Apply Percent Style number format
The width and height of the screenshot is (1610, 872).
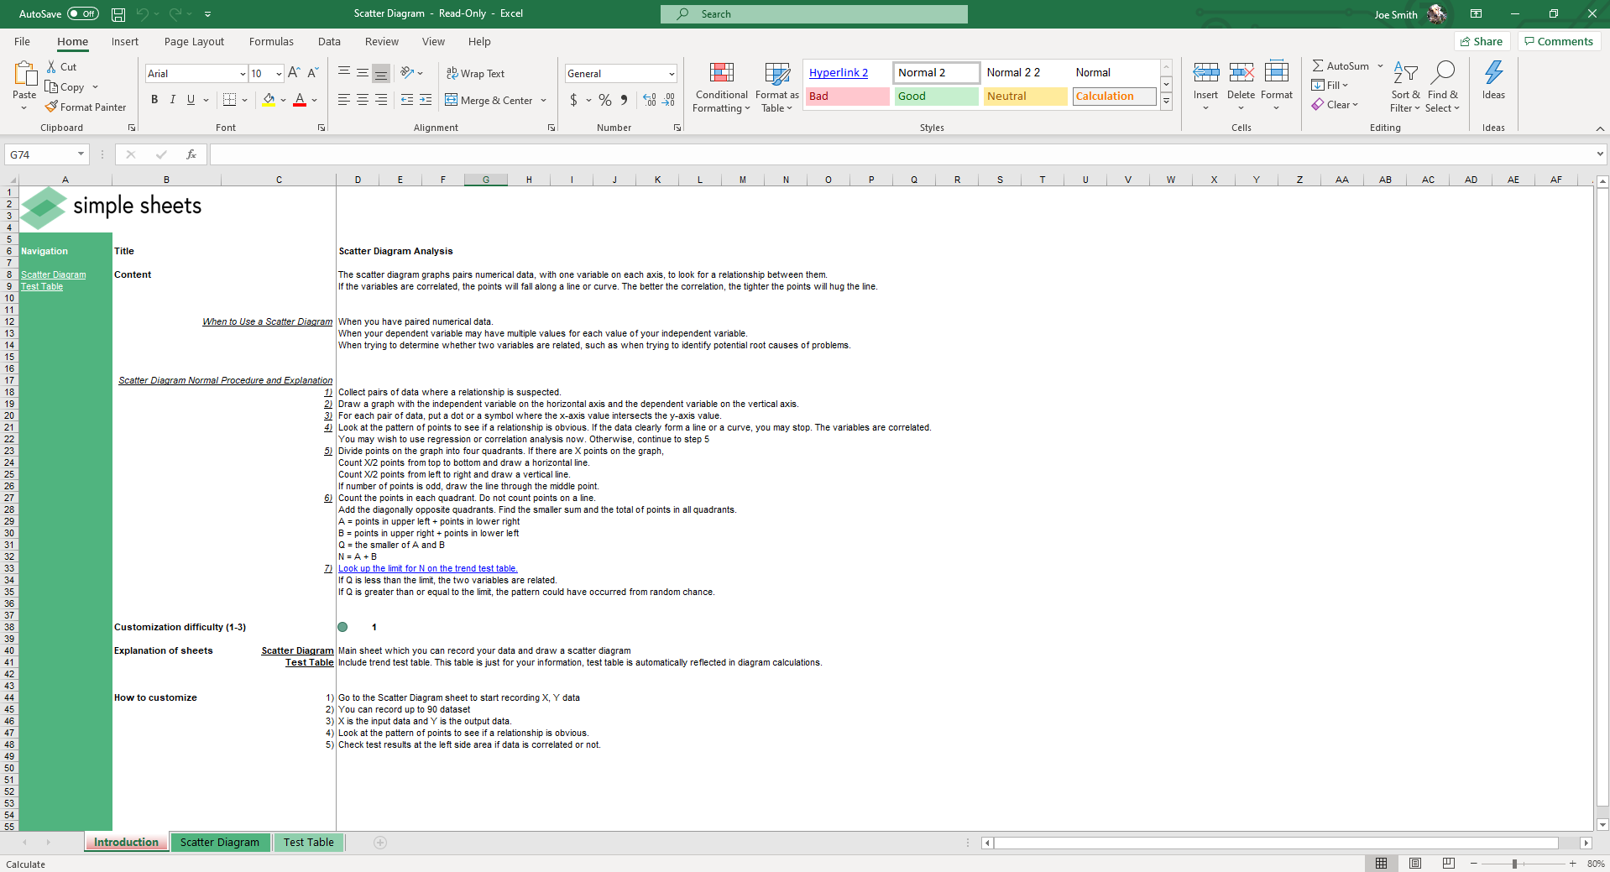(605, 100)
